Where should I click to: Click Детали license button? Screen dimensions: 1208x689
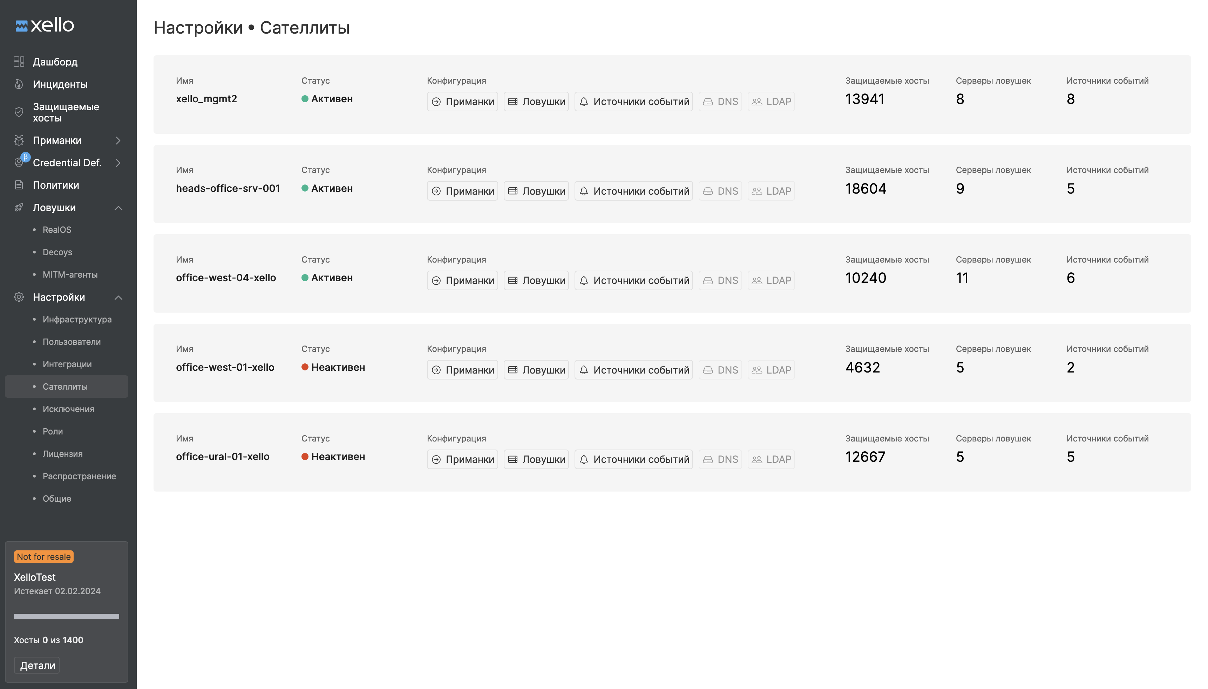37,665
